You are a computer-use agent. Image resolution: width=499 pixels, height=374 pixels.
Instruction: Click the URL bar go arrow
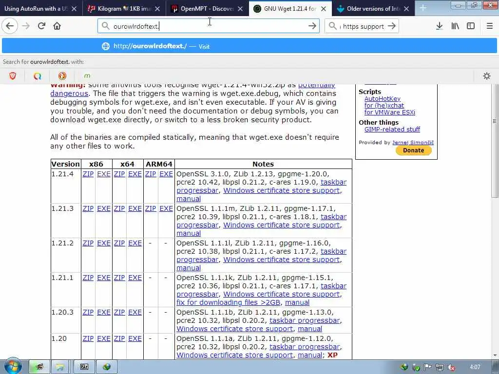[x=312, y=26]
